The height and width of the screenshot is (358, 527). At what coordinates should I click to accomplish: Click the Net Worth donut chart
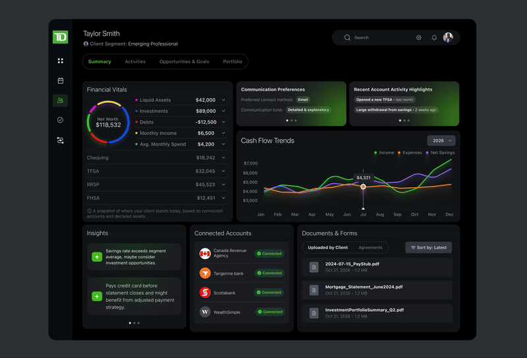coord(108,122)
